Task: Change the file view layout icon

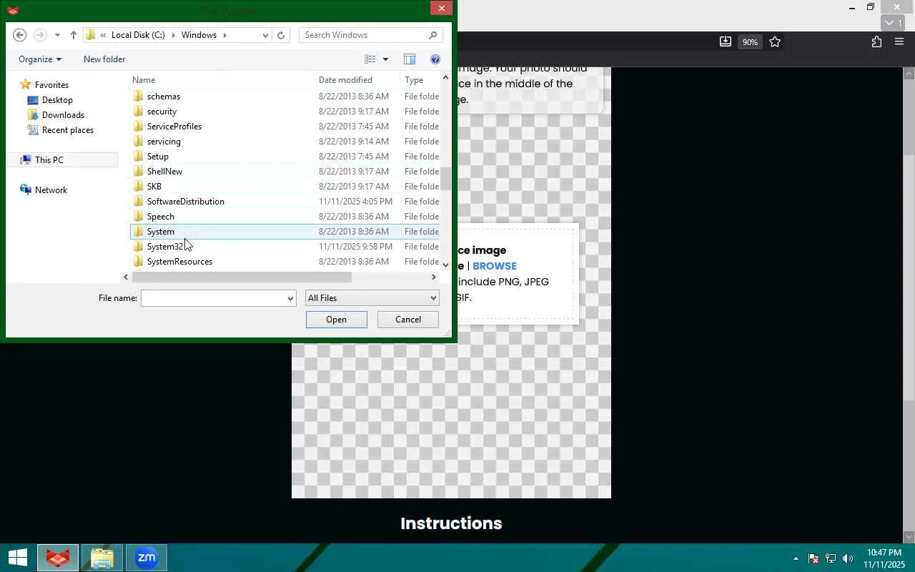Action: (x=370, y=59)
